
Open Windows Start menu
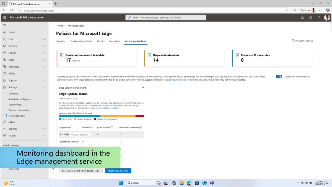[121, 183]
